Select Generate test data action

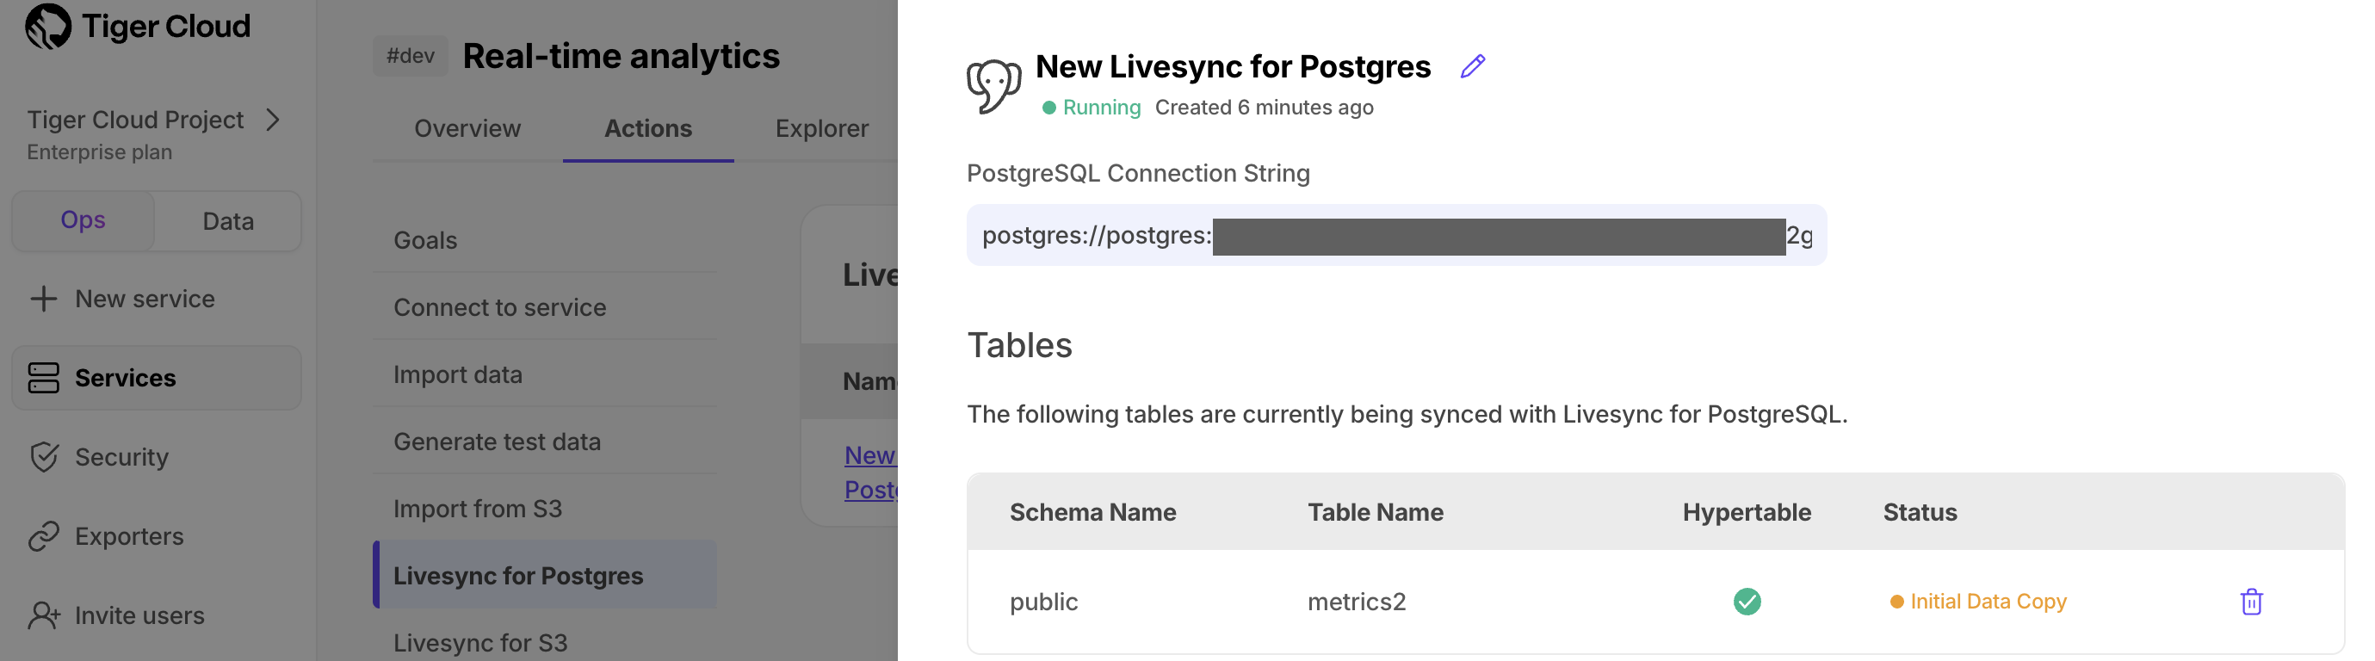pos(545,442)
